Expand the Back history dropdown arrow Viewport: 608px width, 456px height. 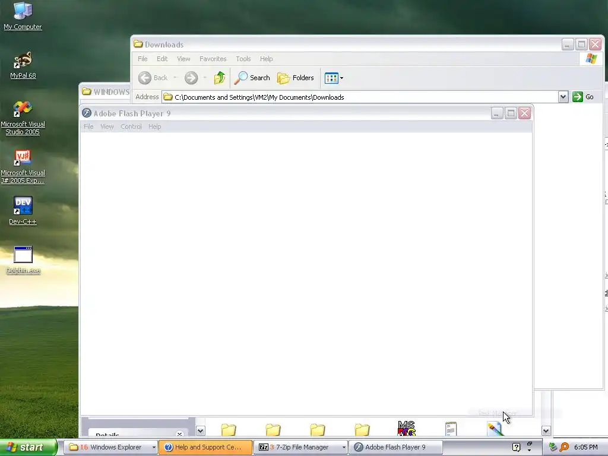click(x=175, y=78)
